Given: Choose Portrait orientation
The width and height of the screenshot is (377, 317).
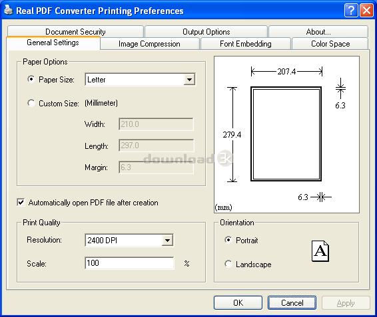Looking at the screenshot, I should coord(228,240).
